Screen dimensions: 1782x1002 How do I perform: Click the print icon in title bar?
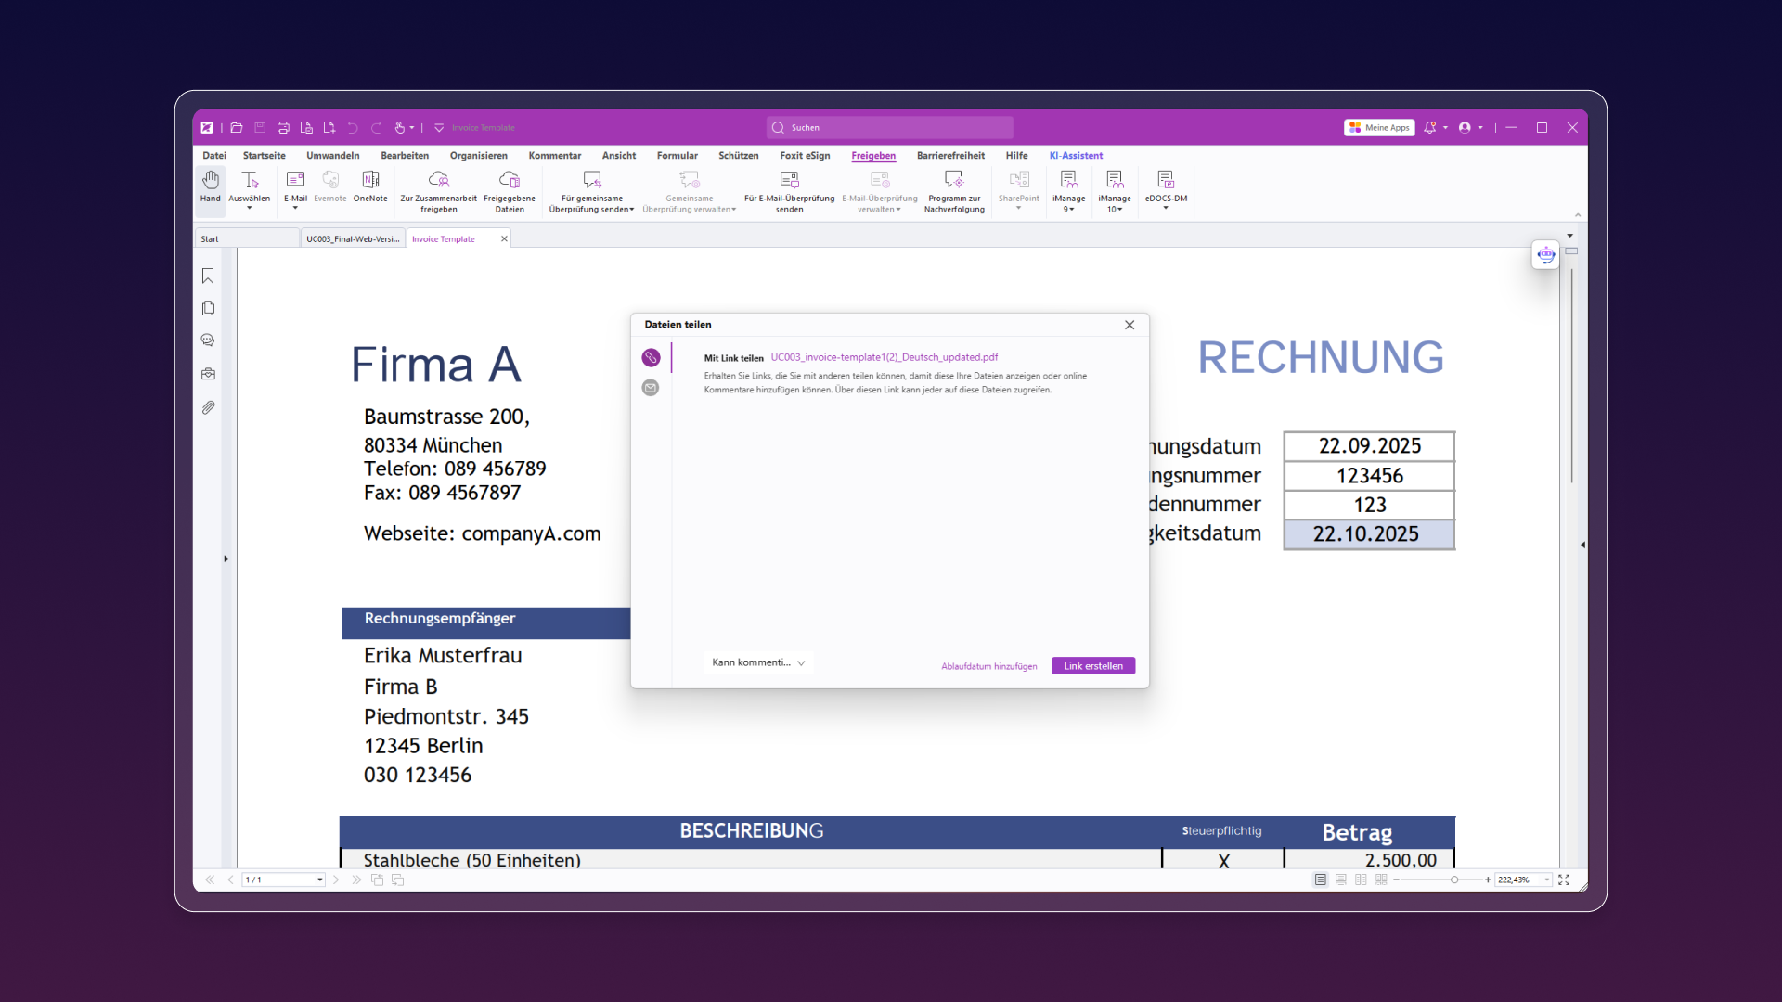pyautogui.click(x=283, y=128)
